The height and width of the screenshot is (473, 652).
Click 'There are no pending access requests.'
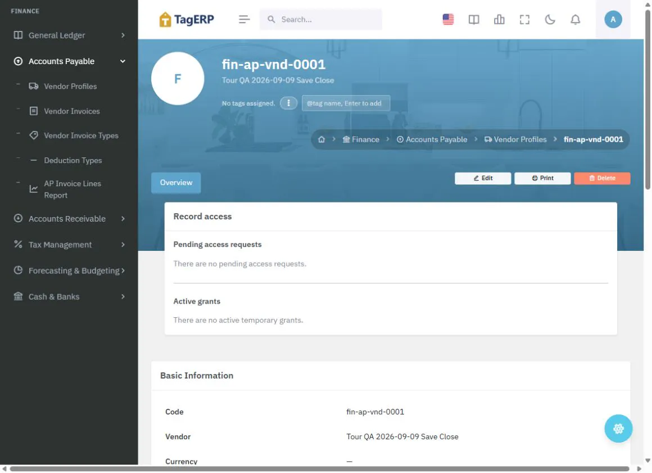coord(239,264)
